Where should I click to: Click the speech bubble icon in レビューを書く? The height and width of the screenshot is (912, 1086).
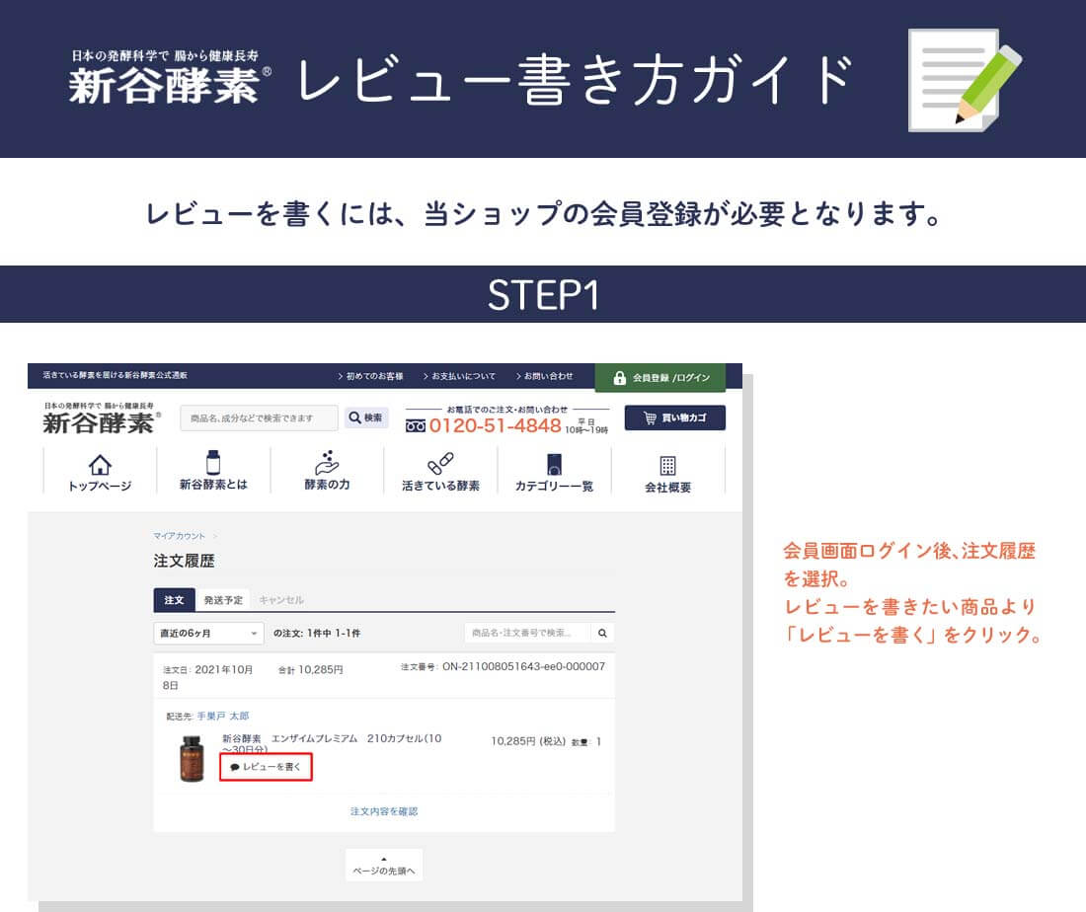tap(235, 767)
